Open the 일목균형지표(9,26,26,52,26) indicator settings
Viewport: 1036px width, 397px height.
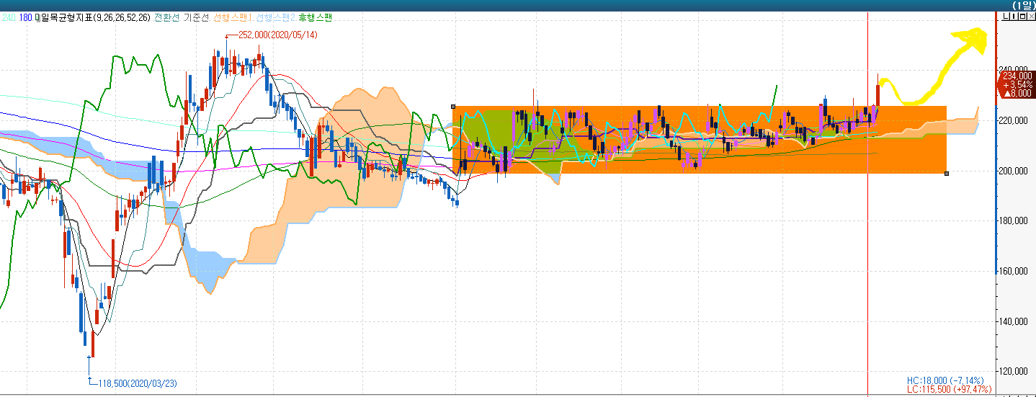coord(95,18)
